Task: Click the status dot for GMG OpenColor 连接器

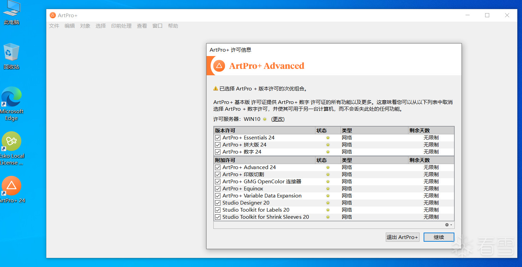Action: (x=328, y=182)
